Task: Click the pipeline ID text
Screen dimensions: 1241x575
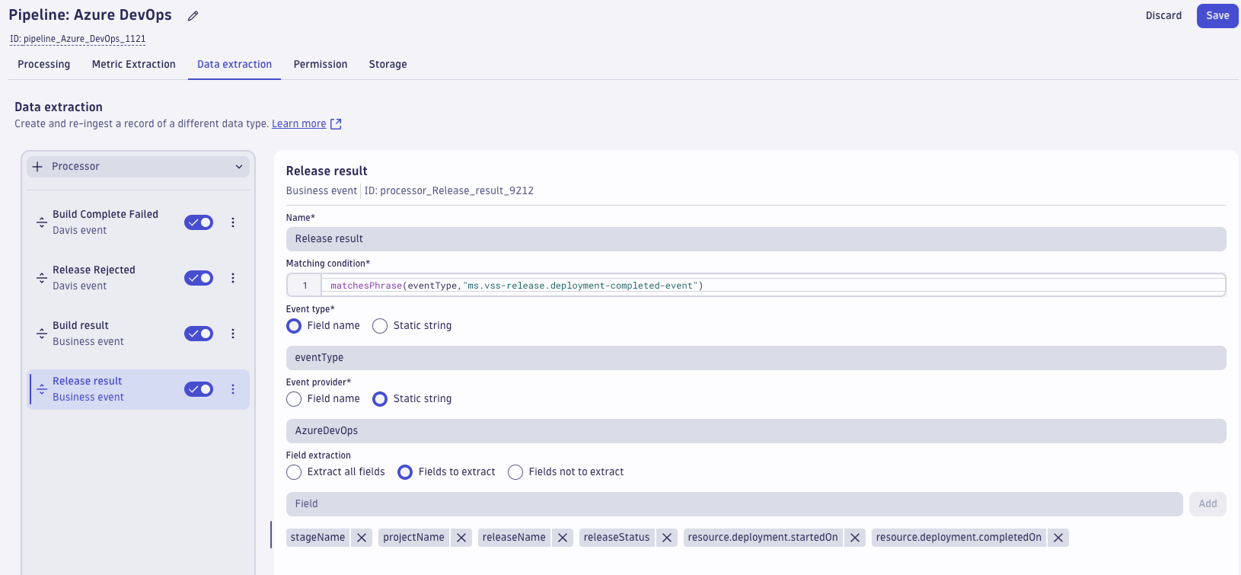Action: pos(78,39)
